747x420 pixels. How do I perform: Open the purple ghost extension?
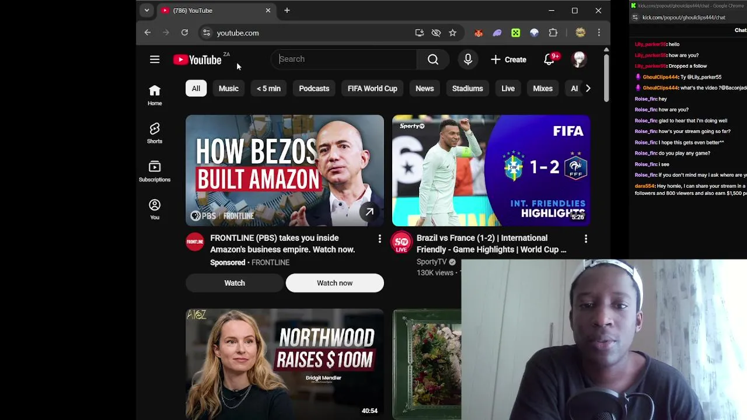(497, 33)
